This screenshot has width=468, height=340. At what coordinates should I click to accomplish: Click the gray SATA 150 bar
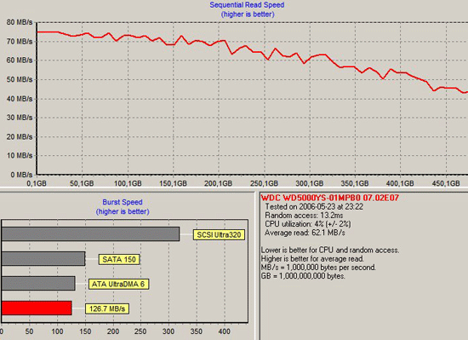[43, 259]
